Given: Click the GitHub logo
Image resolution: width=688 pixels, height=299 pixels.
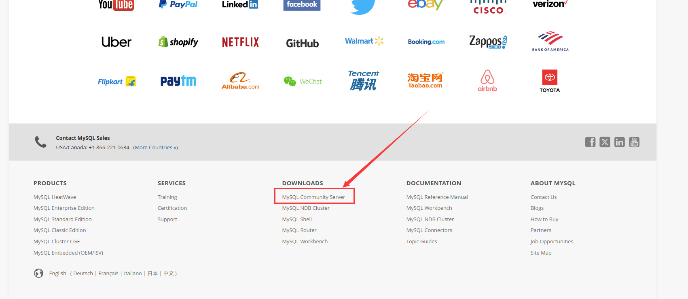Looking at the screenshot, I should 302,43.
